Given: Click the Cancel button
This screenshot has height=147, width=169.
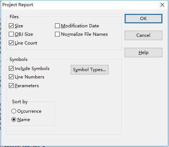Looking at the screenshot, I should coord(143,35).
